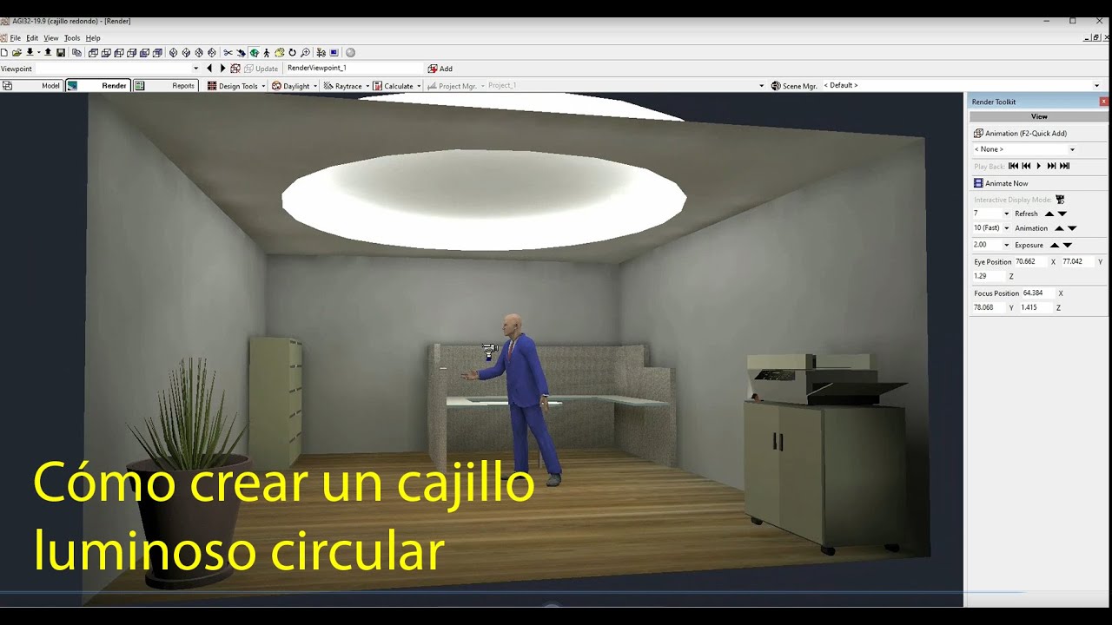Decrease Exposure with the down arrow
Image resolution: width=1112 pixels, height=625 pixels.
pyautogui.click(x=1068, y=245)
